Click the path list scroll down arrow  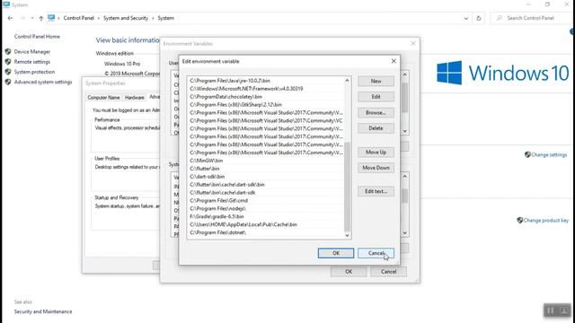pyautogui.click(x=348, y=235)
